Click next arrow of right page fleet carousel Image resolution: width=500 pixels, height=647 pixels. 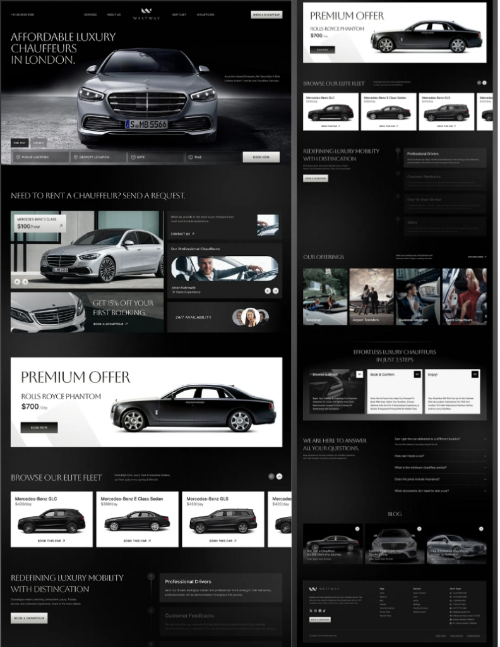click(484, 83)
